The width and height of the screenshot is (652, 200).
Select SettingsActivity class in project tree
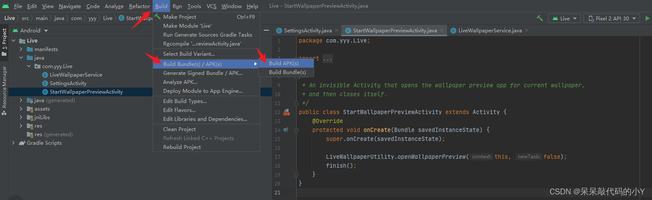click(x=68, y=83)
